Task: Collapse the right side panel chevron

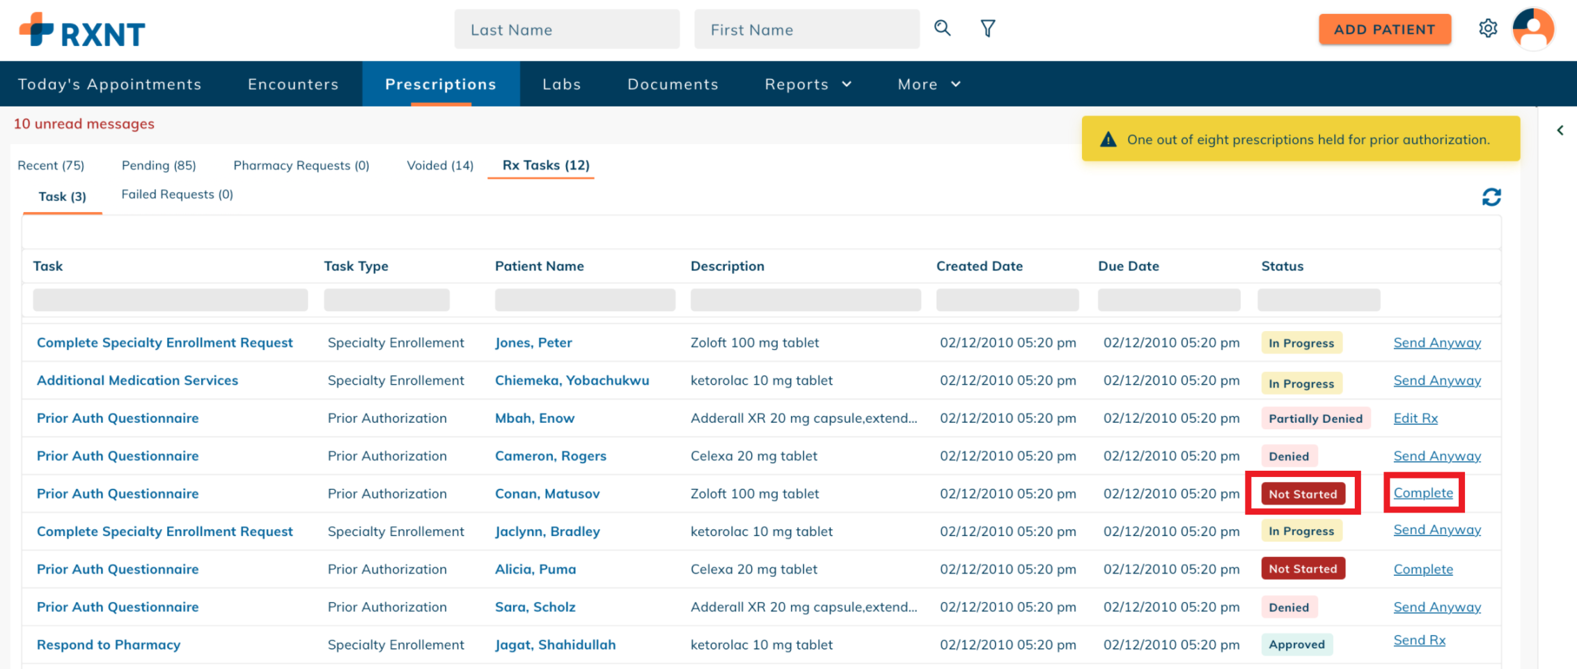Action: tap(1560, 130)
